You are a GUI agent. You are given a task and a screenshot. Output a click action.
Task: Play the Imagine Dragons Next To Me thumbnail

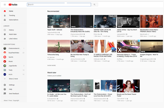point(151,46)
